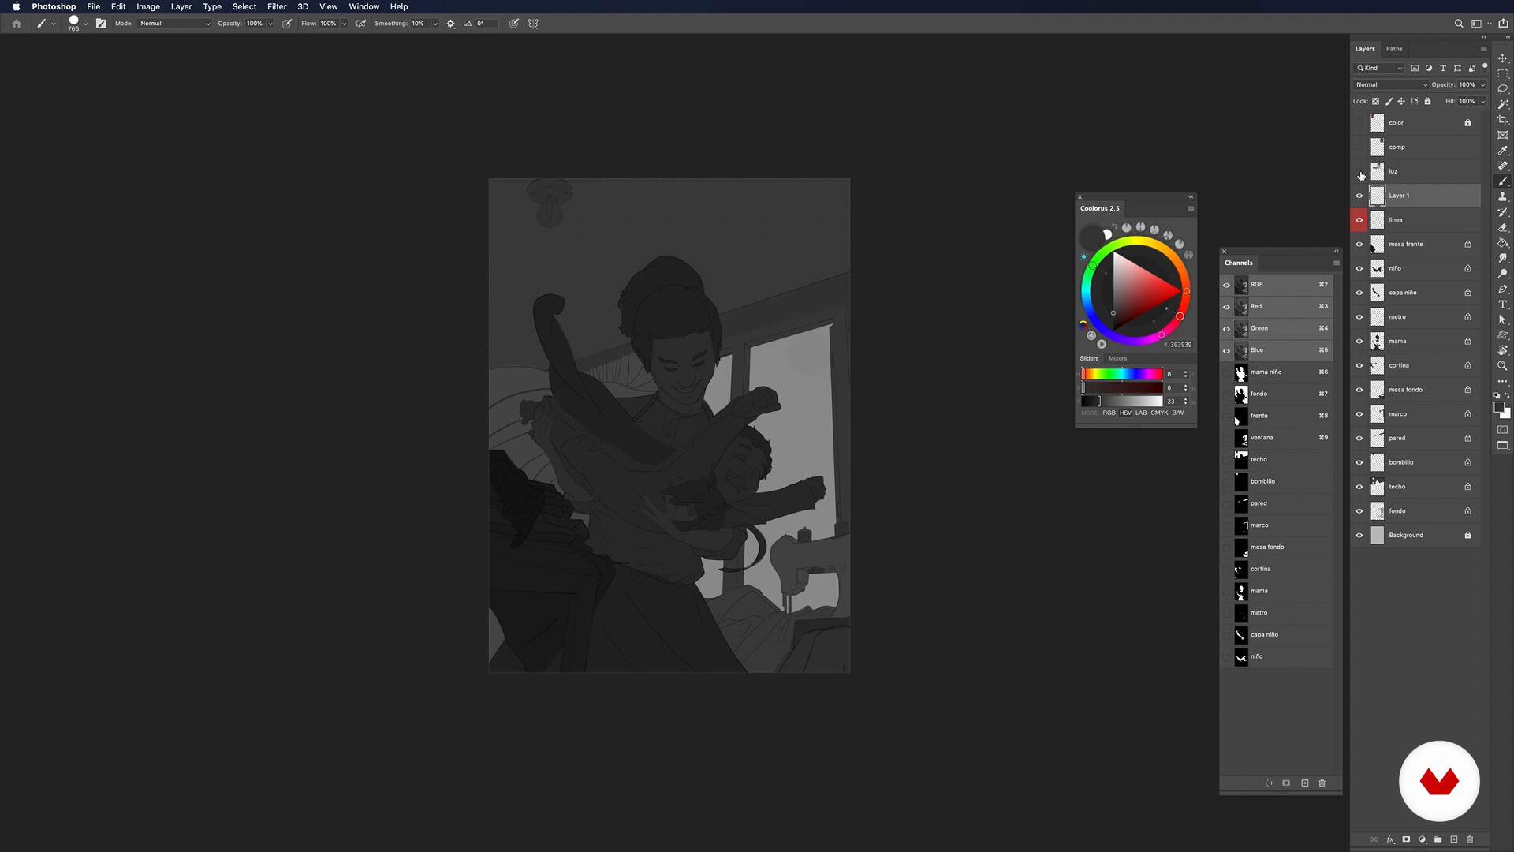Open the Filter menu
1514x852 pixels.
coord(276,6)
